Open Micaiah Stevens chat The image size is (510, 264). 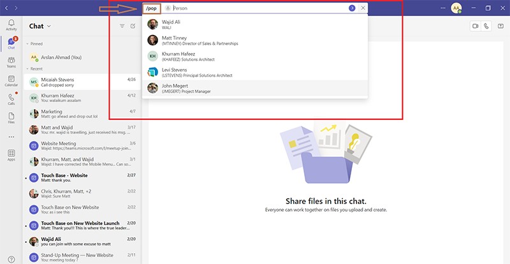click(82, 82)
